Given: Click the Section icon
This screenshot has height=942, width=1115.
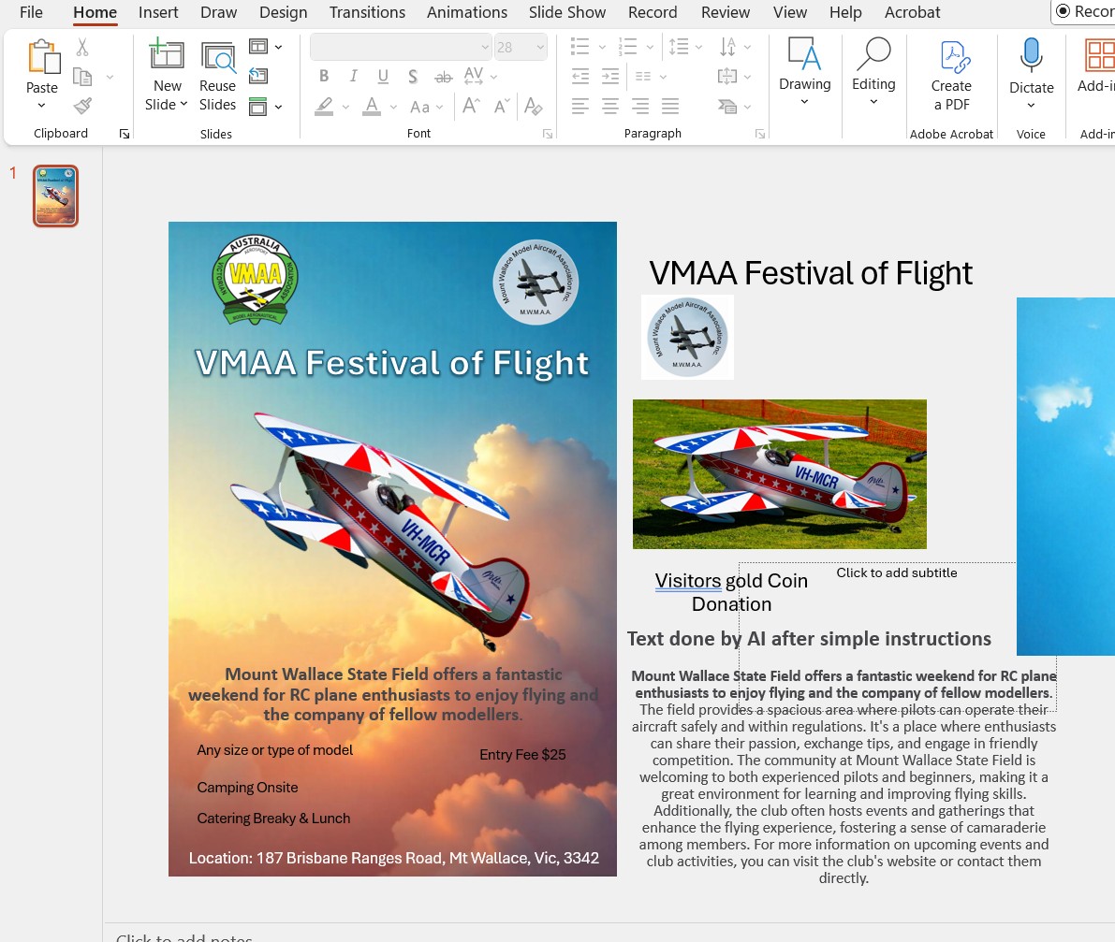Looking at the screenshot, I should click(x=258, y=107).
